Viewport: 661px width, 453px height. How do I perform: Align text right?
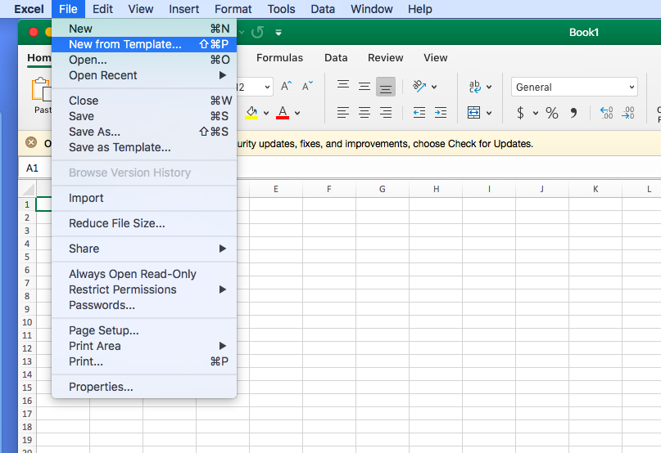point(385,113)
